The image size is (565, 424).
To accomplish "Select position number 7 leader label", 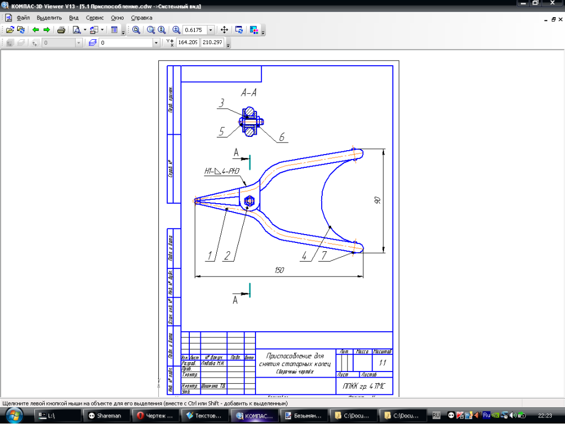I will click(324, 256).
